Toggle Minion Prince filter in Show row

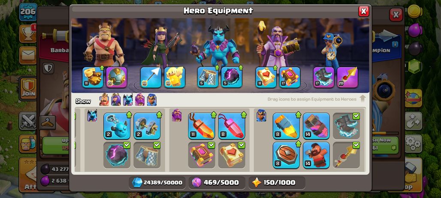coord(128,100)
